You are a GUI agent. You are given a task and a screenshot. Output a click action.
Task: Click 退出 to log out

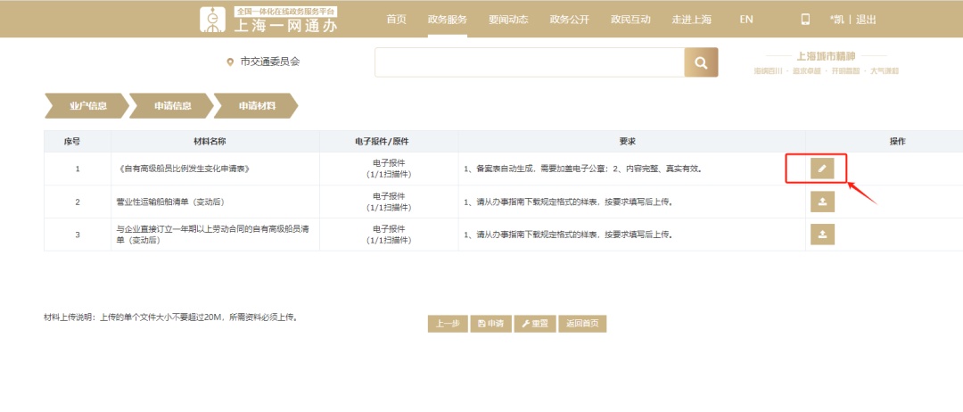pyautogui.click(x=866, y=20)
